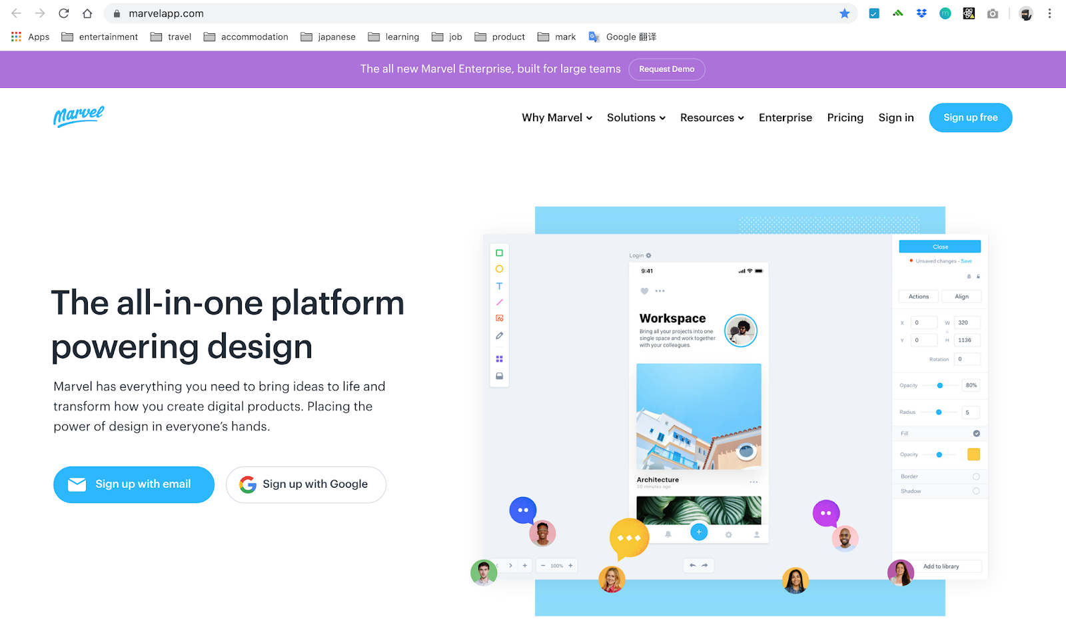Select the pencil tool in mockup toolbar
Image resolution: width=1066 pixels, height=635 pixels.
(x=499, y=336)
